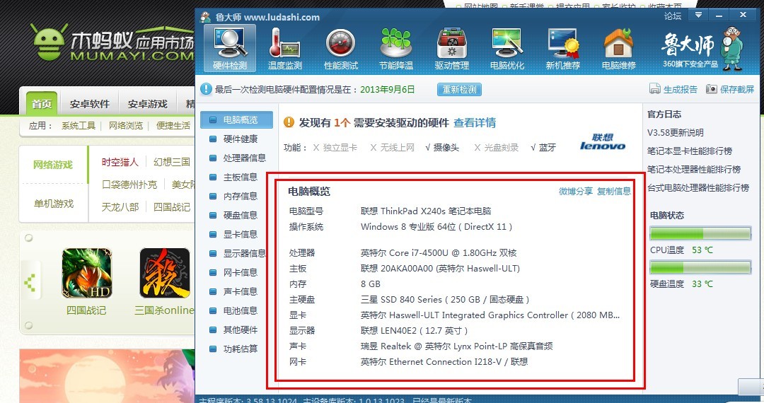
Task: Open 口袋德州扑克 game link in Mumayi
Action: coord(129,185)
